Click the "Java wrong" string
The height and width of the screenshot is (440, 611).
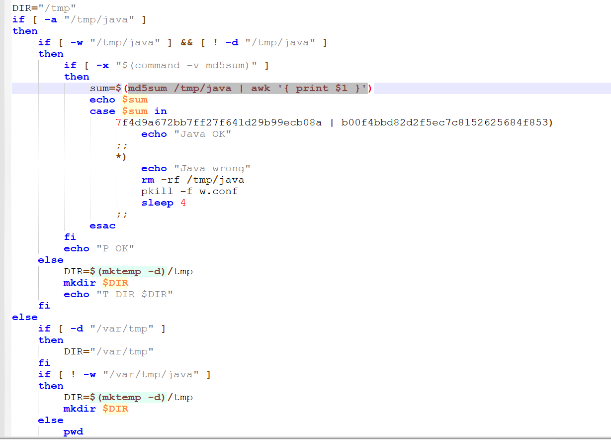212,168
